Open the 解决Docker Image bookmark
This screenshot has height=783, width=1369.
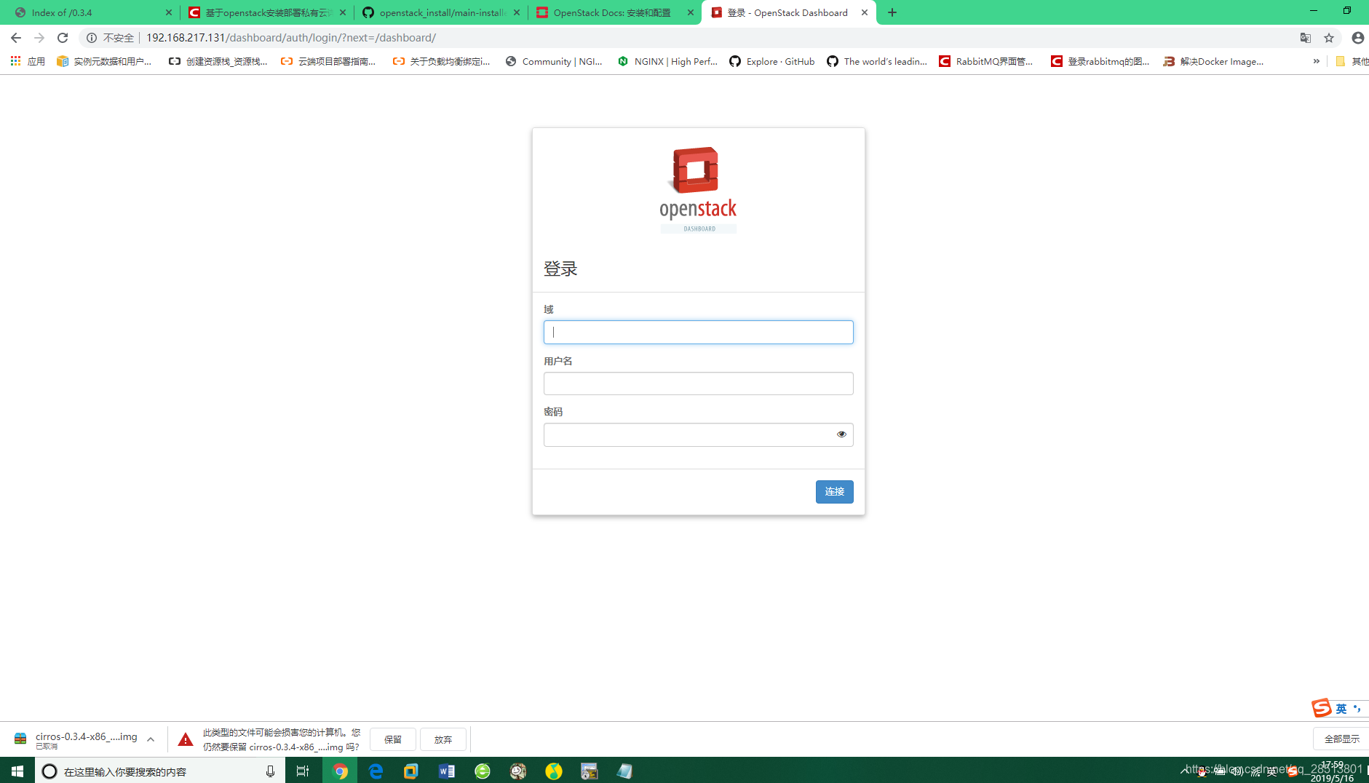coord(1213,61)
